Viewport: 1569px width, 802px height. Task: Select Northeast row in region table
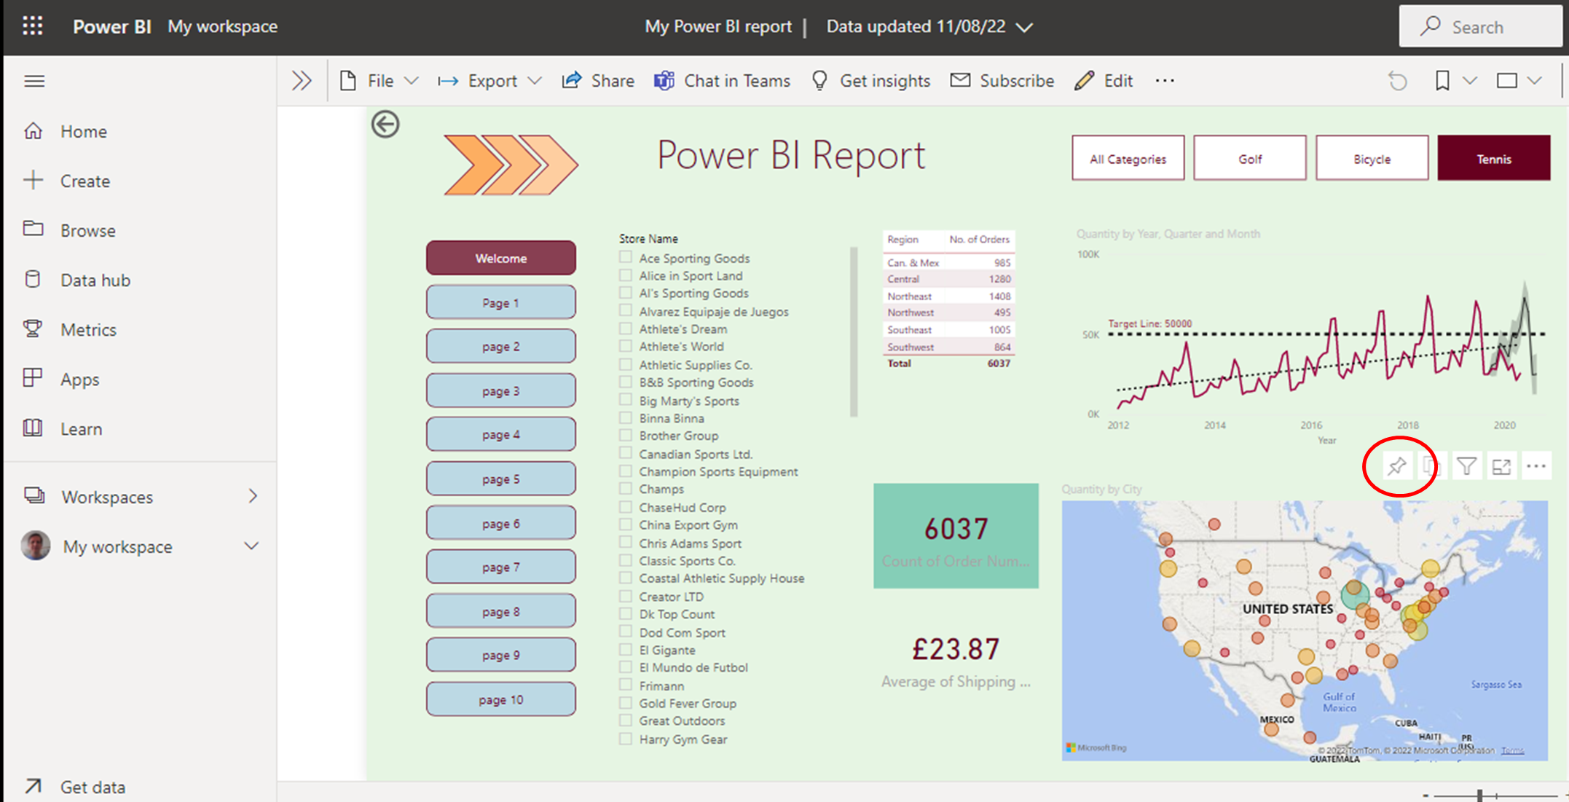point(949,296)
